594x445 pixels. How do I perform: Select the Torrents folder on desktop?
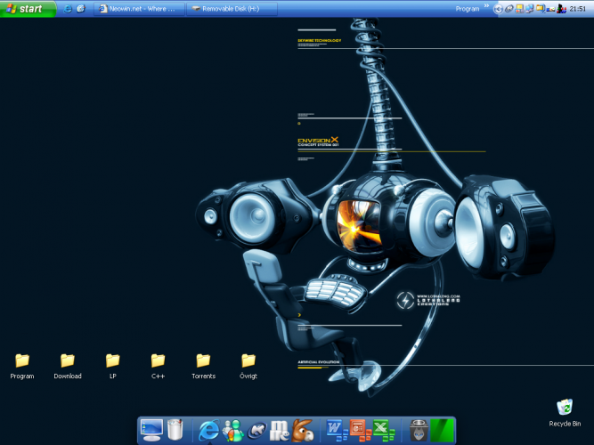(203, 361)
